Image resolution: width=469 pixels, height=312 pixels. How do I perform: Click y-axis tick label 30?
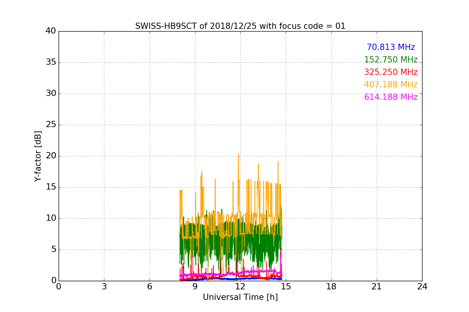[51, 93]
